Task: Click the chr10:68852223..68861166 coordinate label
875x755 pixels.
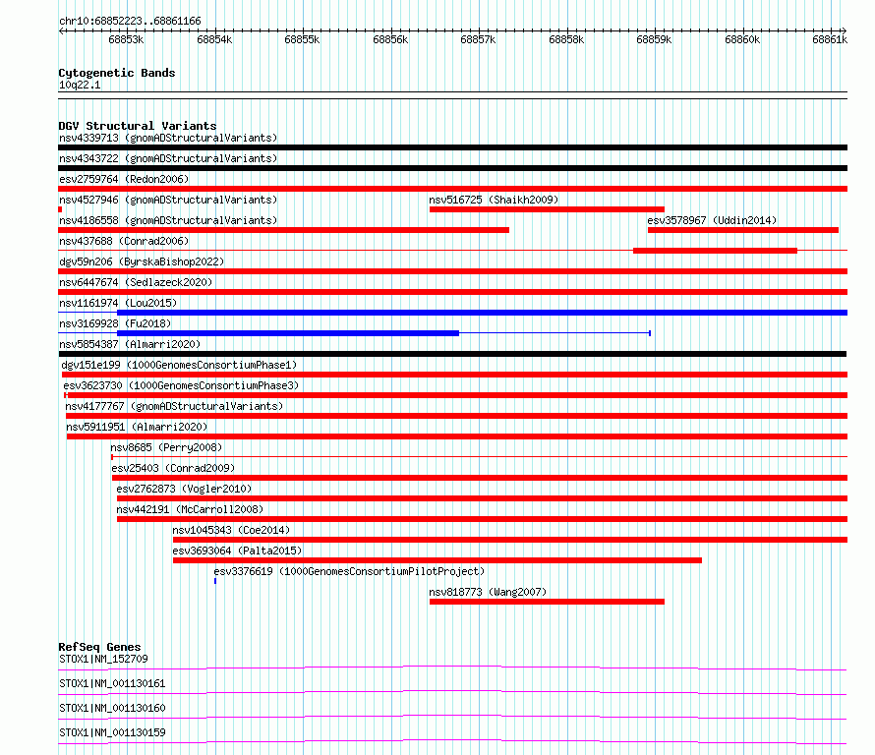Action: pos(130,21)
